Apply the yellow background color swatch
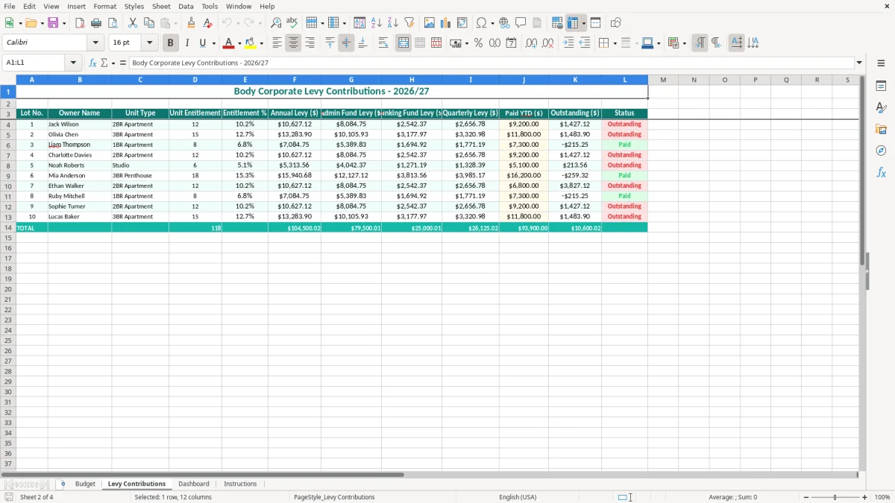Viewport: 895px width, 503px height. pyautogui.click(x=251, y=43)
